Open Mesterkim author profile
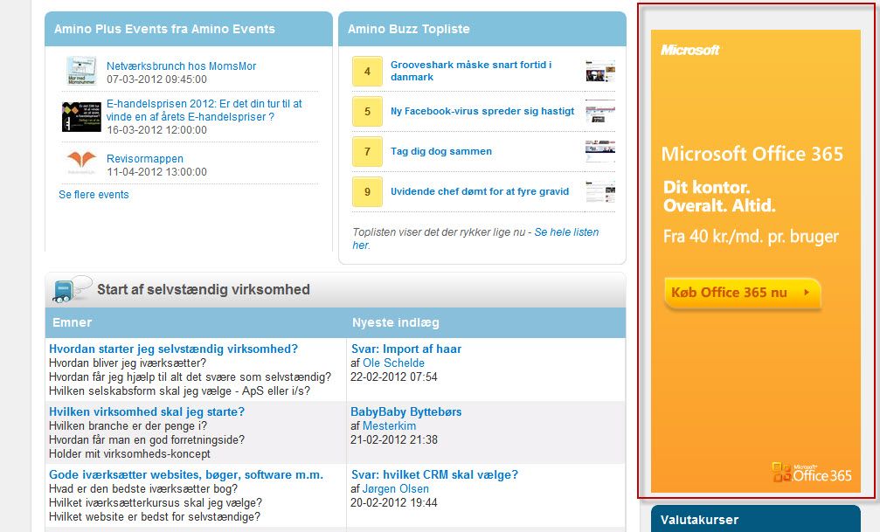The height and width of the screenshot is (532, 880). coord(389,426)
